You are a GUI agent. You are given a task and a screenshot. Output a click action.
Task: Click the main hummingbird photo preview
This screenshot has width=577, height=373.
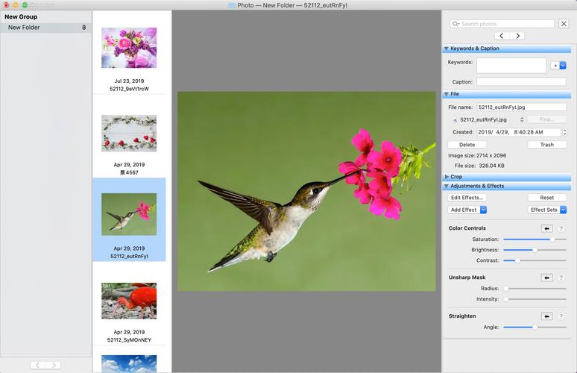pyautogui.click(x=306, y=192)
